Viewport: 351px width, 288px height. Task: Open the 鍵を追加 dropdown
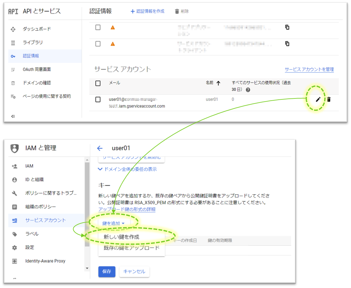pos(113,223)
